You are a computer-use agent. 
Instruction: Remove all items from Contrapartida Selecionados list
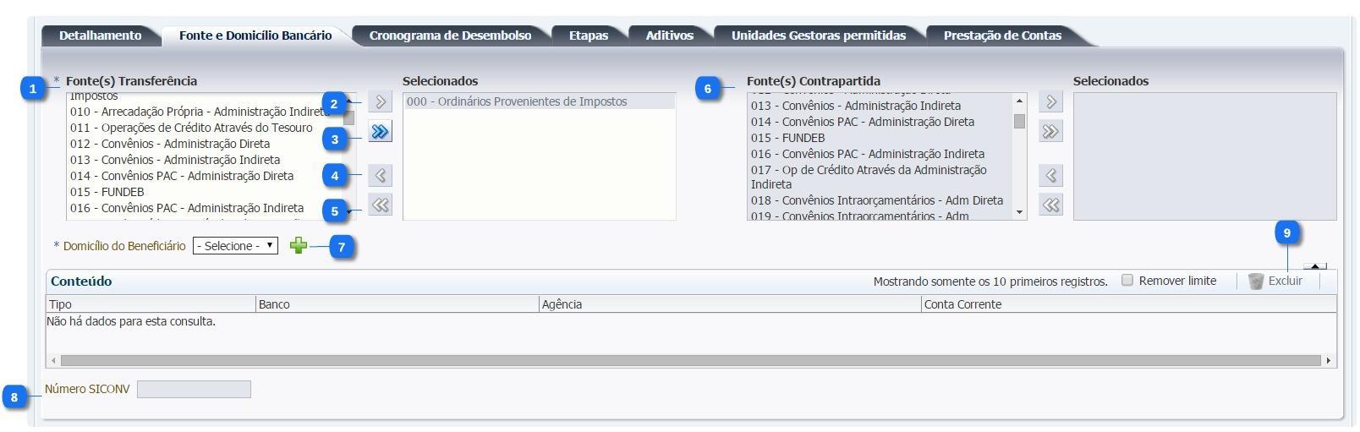click(1050, 205)
